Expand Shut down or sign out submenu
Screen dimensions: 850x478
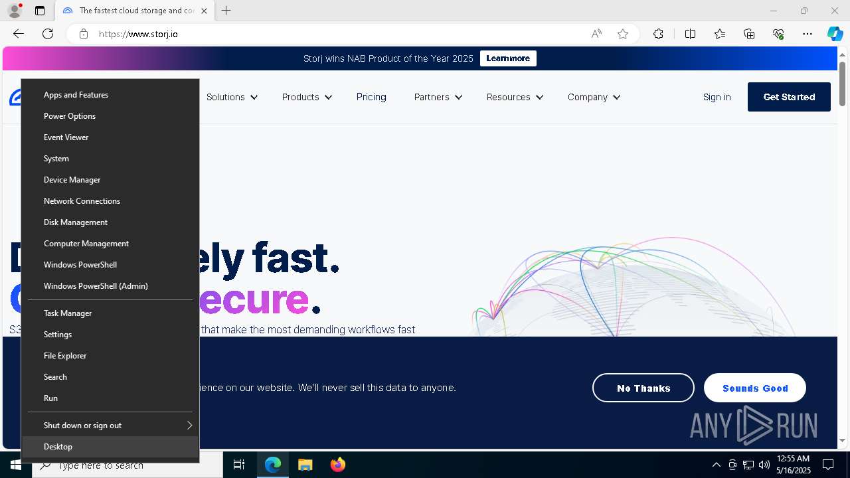[110, 426]
